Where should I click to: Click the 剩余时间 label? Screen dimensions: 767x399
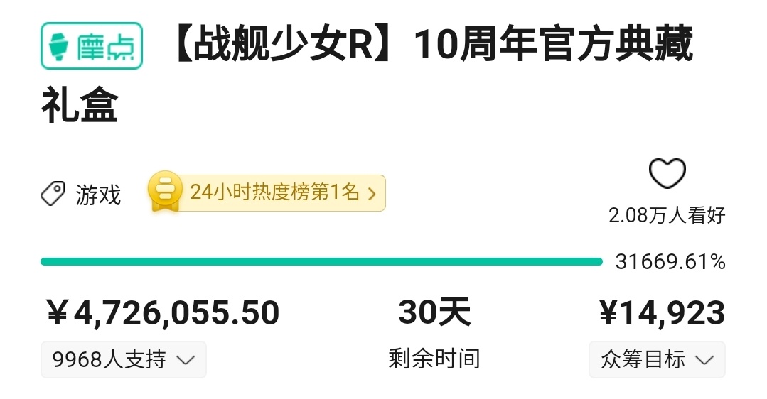point(434,359)
